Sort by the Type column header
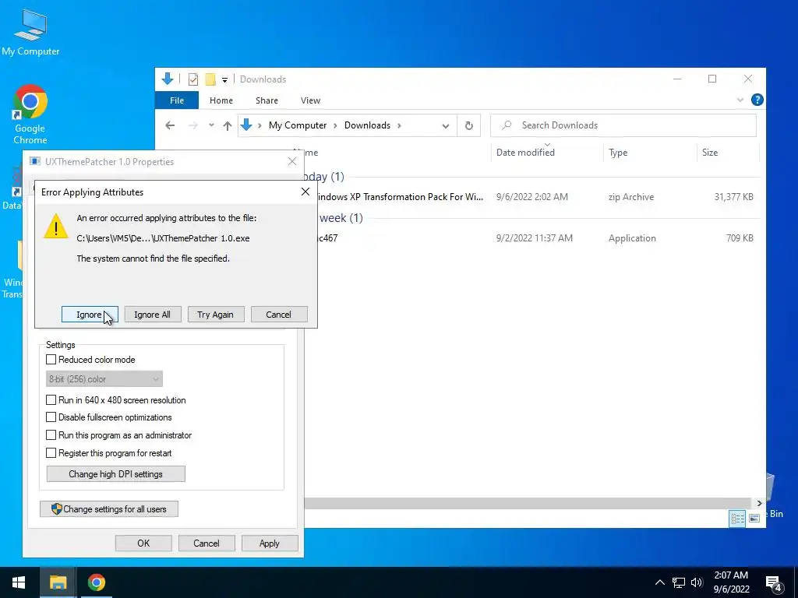 tap(650, 153)
